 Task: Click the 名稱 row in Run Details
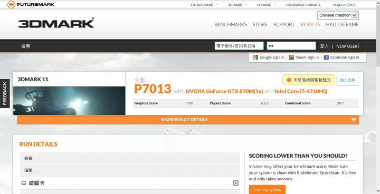130,158
